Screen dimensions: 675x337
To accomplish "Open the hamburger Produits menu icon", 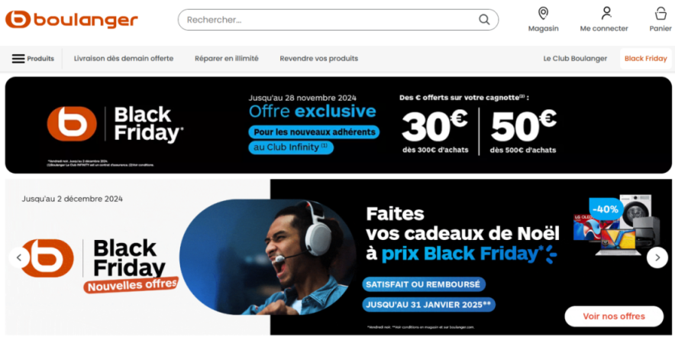I will [x=18, y=59].
